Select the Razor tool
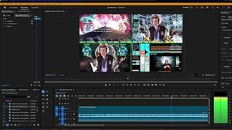Screen dimensions: 232x130 tap(47, 95)
